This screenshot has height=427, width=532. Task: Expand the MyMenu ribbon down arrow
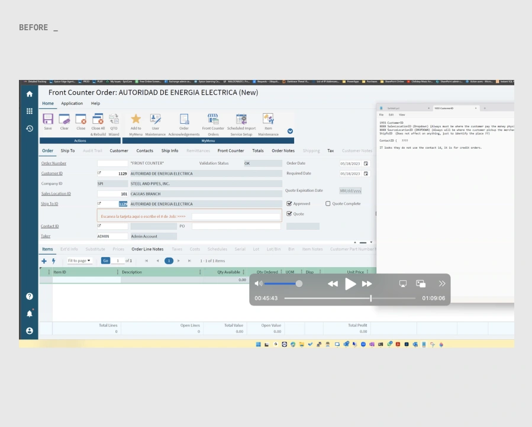coord(290,131)
